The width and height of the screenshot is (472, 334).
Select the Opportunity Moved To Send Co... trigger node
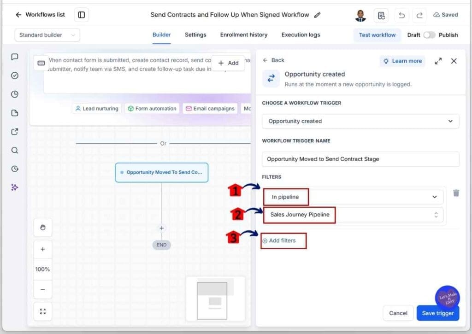click(162, 172)
